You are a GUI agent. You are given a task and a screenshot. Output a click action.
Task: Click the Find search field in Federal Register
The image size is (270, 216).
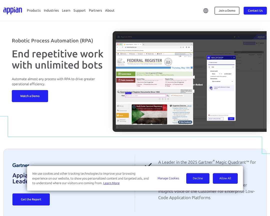(145, 95)
